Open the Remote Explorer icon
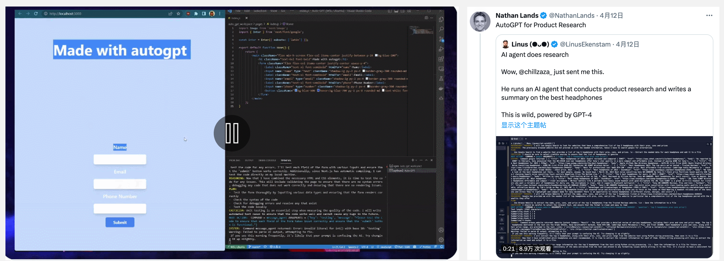Viewport: 724px width, 261px height. (441, 69)
